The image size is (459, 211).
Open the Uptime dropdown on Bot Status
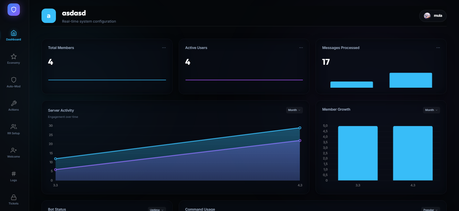[157, 209]
